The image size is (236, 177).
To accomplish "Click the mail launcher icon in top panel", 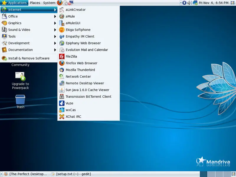I will [65, 3].
